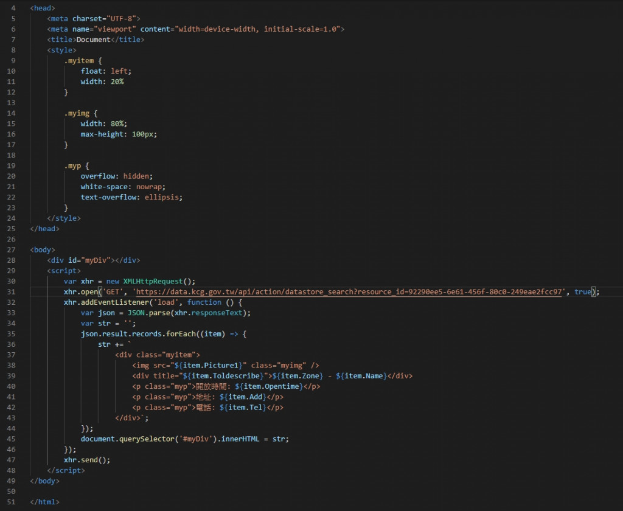Click the 'white-space: nowrap;' declaration
The height and width of the screenshot is (511, 623).
[x=123, y=187]
